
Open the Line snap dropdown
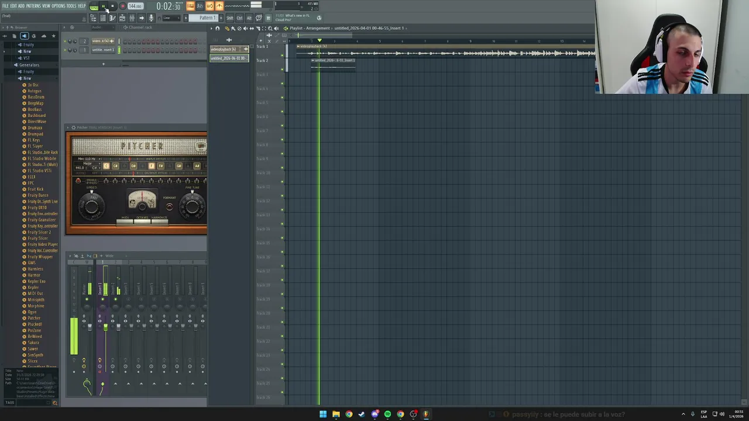tap(171, 18)
